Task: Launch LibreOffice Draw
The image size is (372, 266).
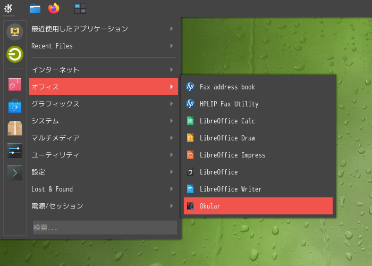Action: [x=258, y=138]
